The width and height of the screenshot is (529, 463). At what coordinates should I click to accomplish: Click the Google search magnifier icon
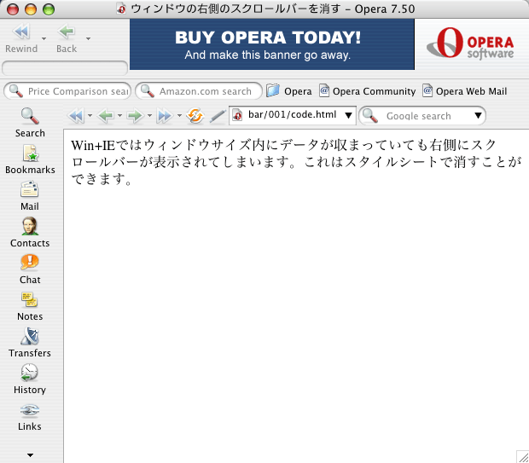pos(370,116)
